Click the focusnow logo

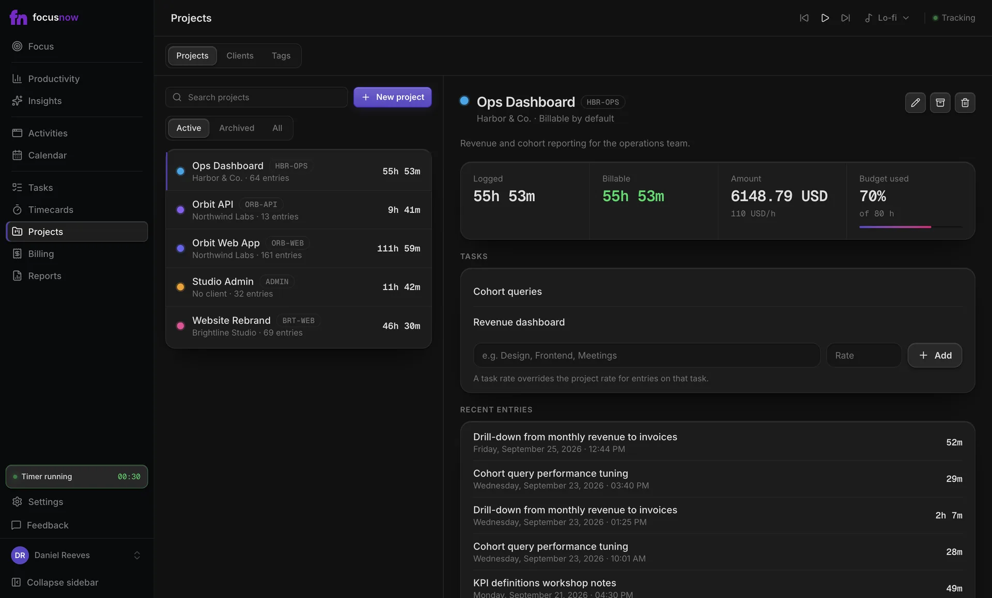(x=44, y=18)
